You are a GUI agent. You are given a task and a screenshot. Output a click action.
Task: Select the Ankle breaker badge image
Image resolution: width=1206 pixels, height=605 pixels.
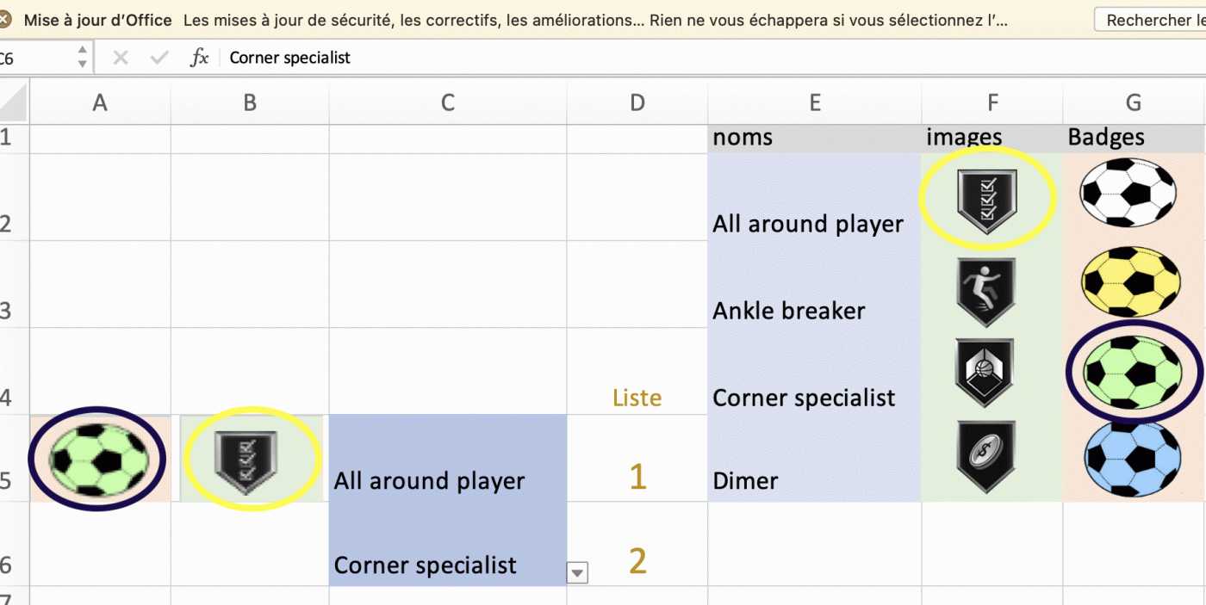(986, 291)
